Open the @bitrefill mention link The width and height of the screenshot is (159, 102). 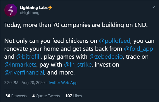(x=28, y=57)
